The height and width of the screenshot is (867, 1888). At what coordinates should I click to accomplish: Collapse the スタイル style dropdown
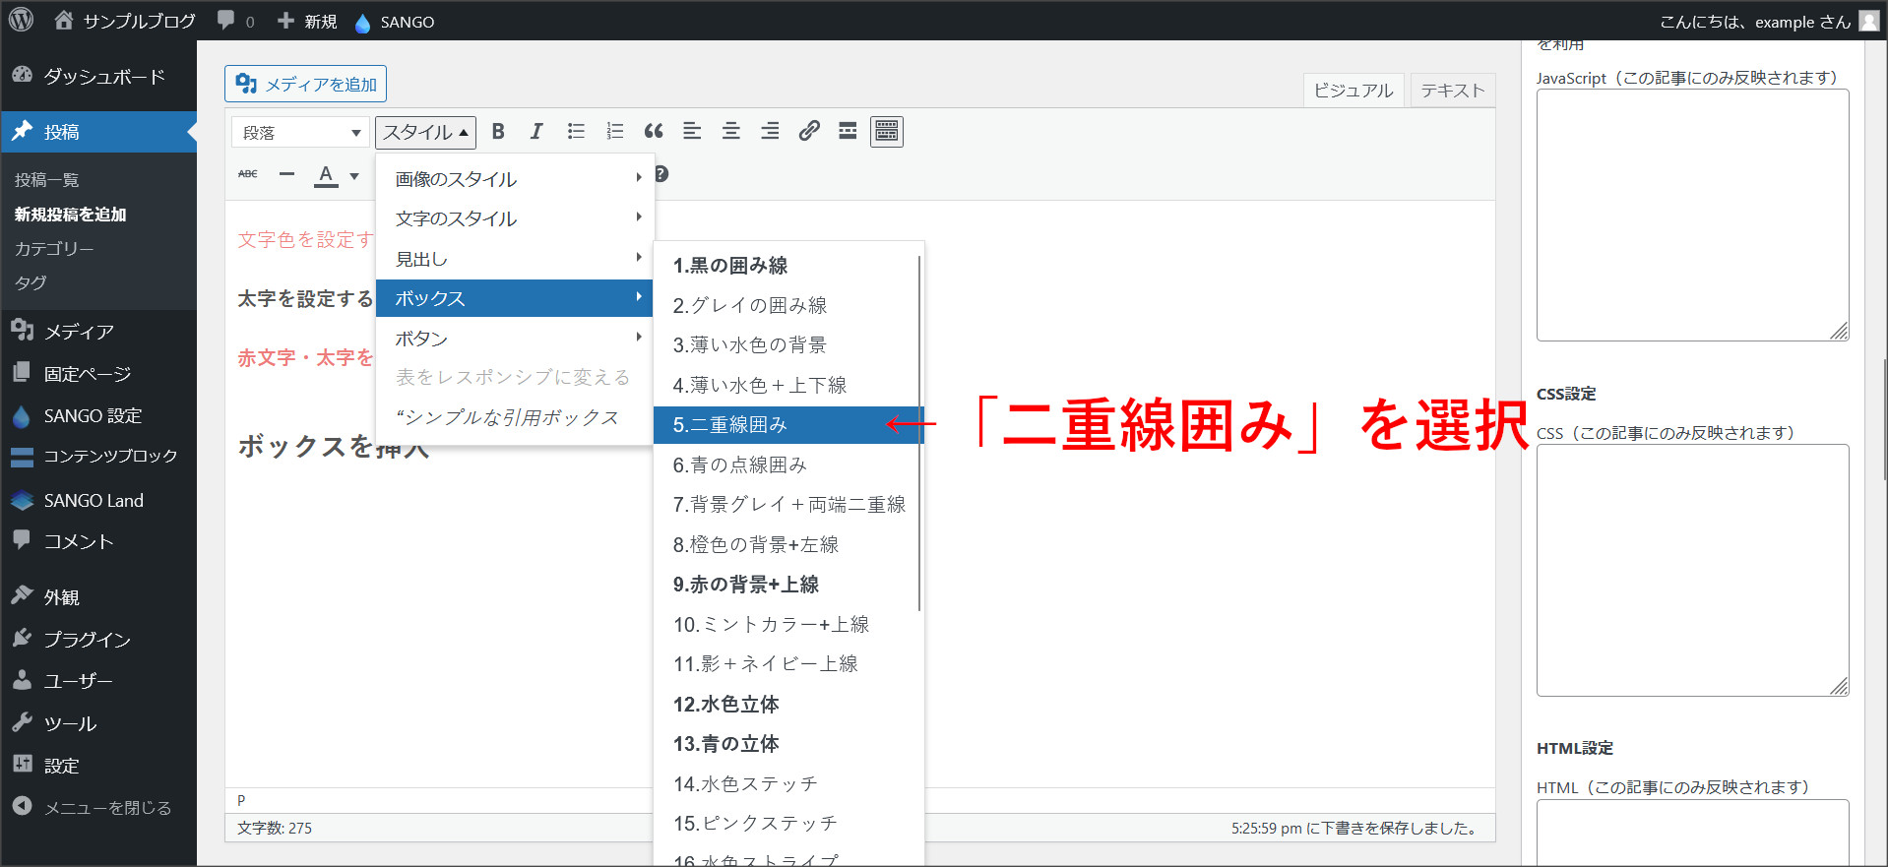tap(425, 133)
